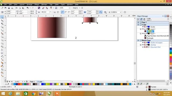
Task: Open the Arrange menu
Action: pos(29,5)
